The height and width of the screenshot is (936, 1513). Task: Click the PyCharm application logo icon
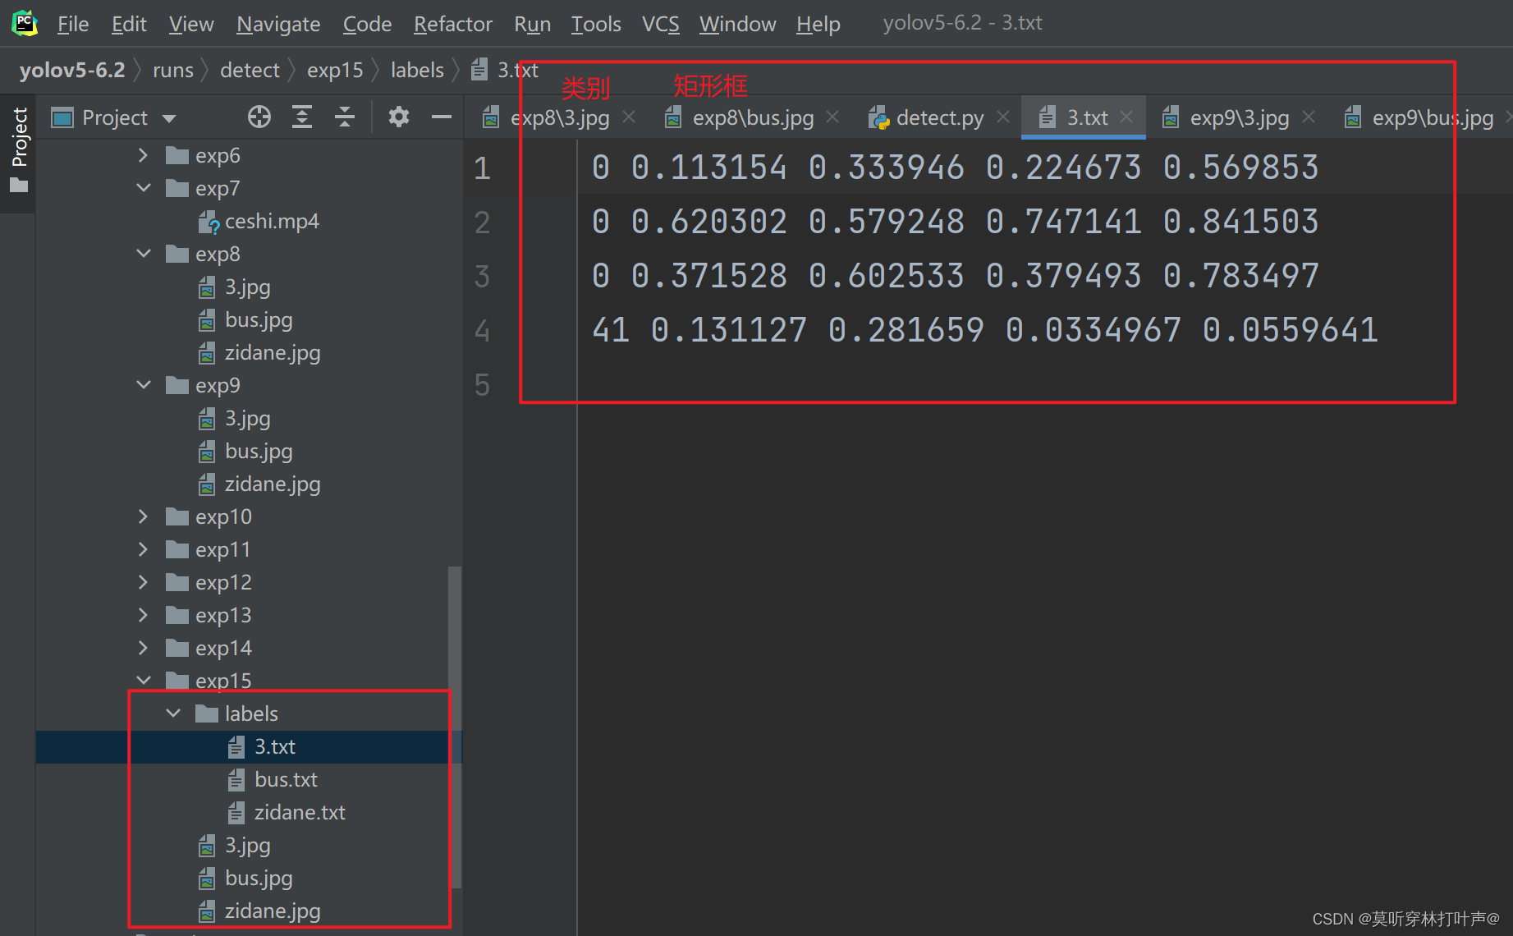pyautogui.click(x=25, y=23)
